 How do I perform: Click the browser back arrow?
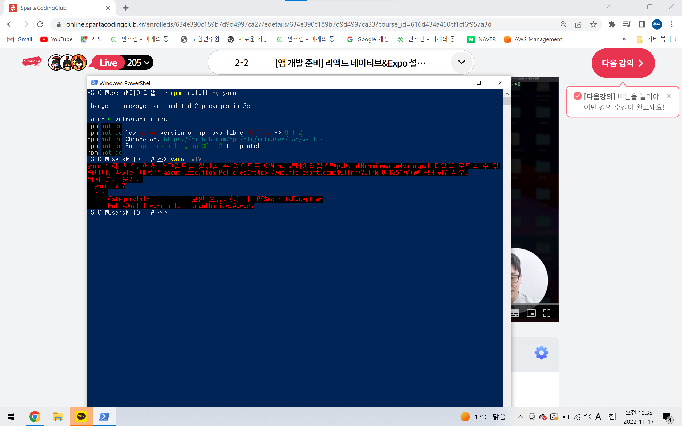pyautogui.click(x=10, y=24)
